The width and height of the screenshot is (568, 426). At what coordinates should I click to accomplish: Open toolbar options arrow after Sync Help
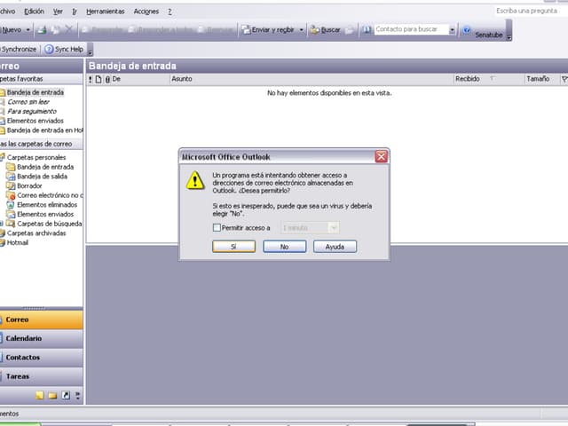[x=91, y=53]
